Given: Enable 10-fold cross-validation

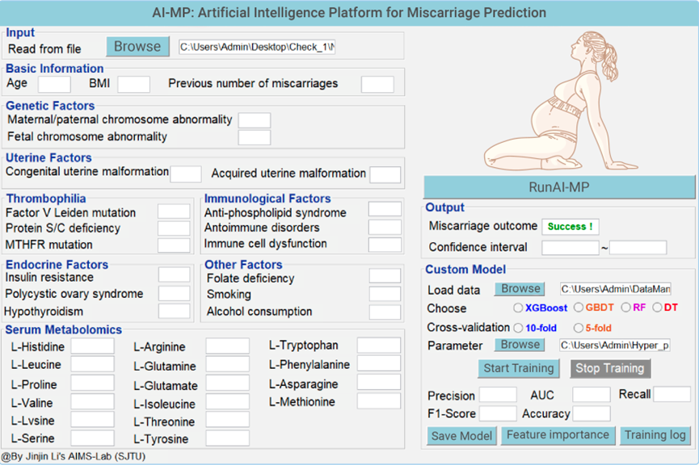Looking at the screenshot, I should tap(518, 328).
